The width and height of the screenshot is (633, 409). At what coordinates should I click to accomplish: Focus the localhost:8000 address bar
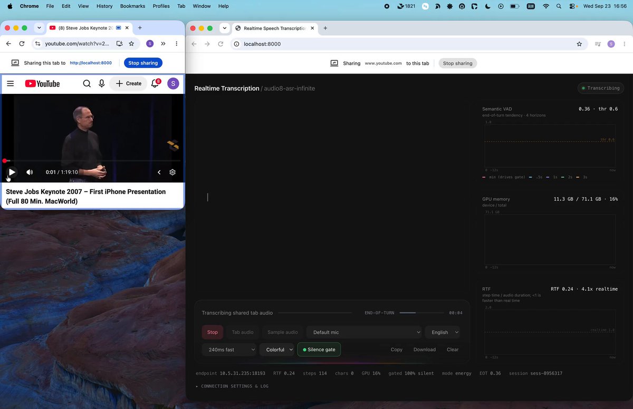[x=409, y=44]
